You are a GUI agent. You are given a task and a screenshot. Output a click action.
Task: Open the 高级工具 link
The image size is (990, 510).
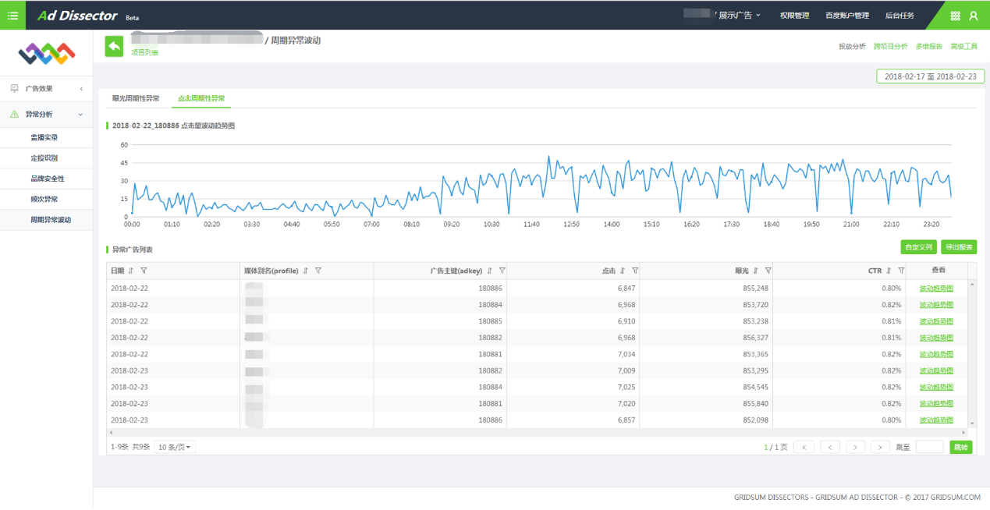click(x=963, y=47)
